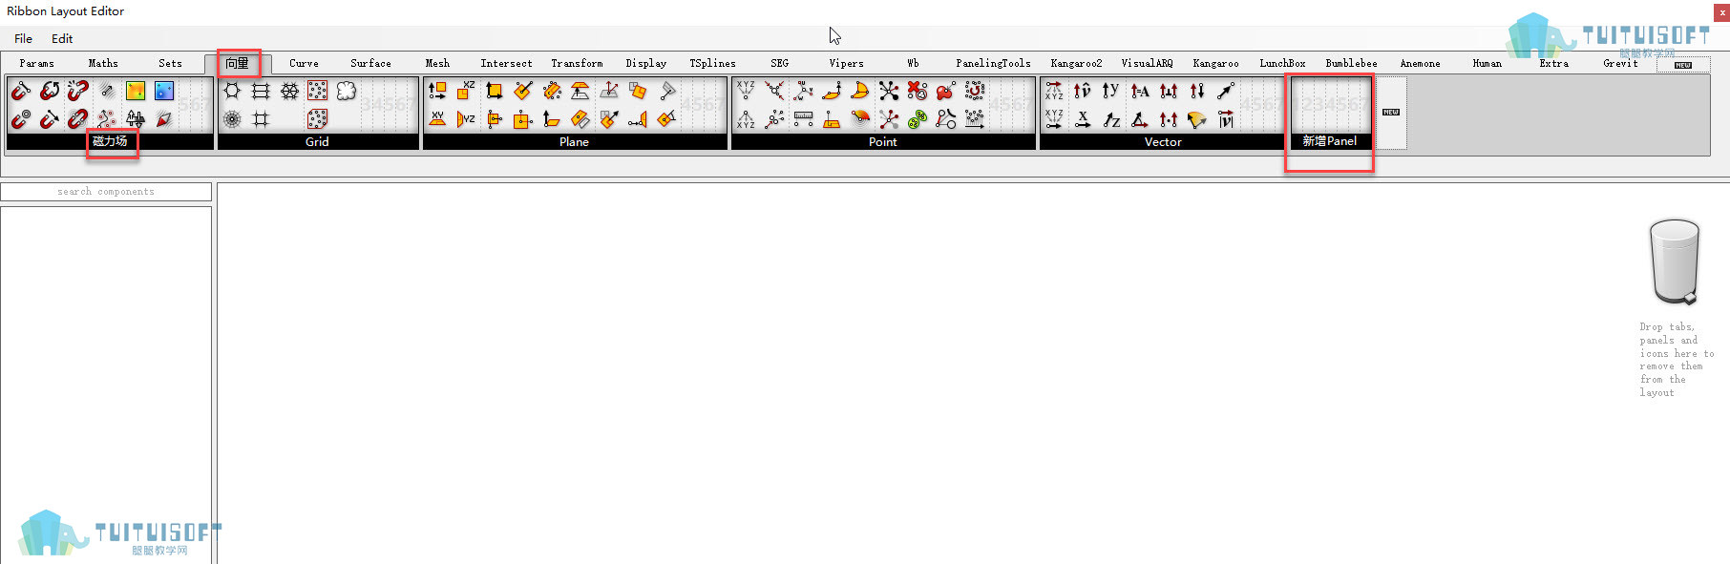Choose the Radial spiderweb grid icon
Image resolution: width=1730 pixels, height=564 pixels.
pos(232,119)
